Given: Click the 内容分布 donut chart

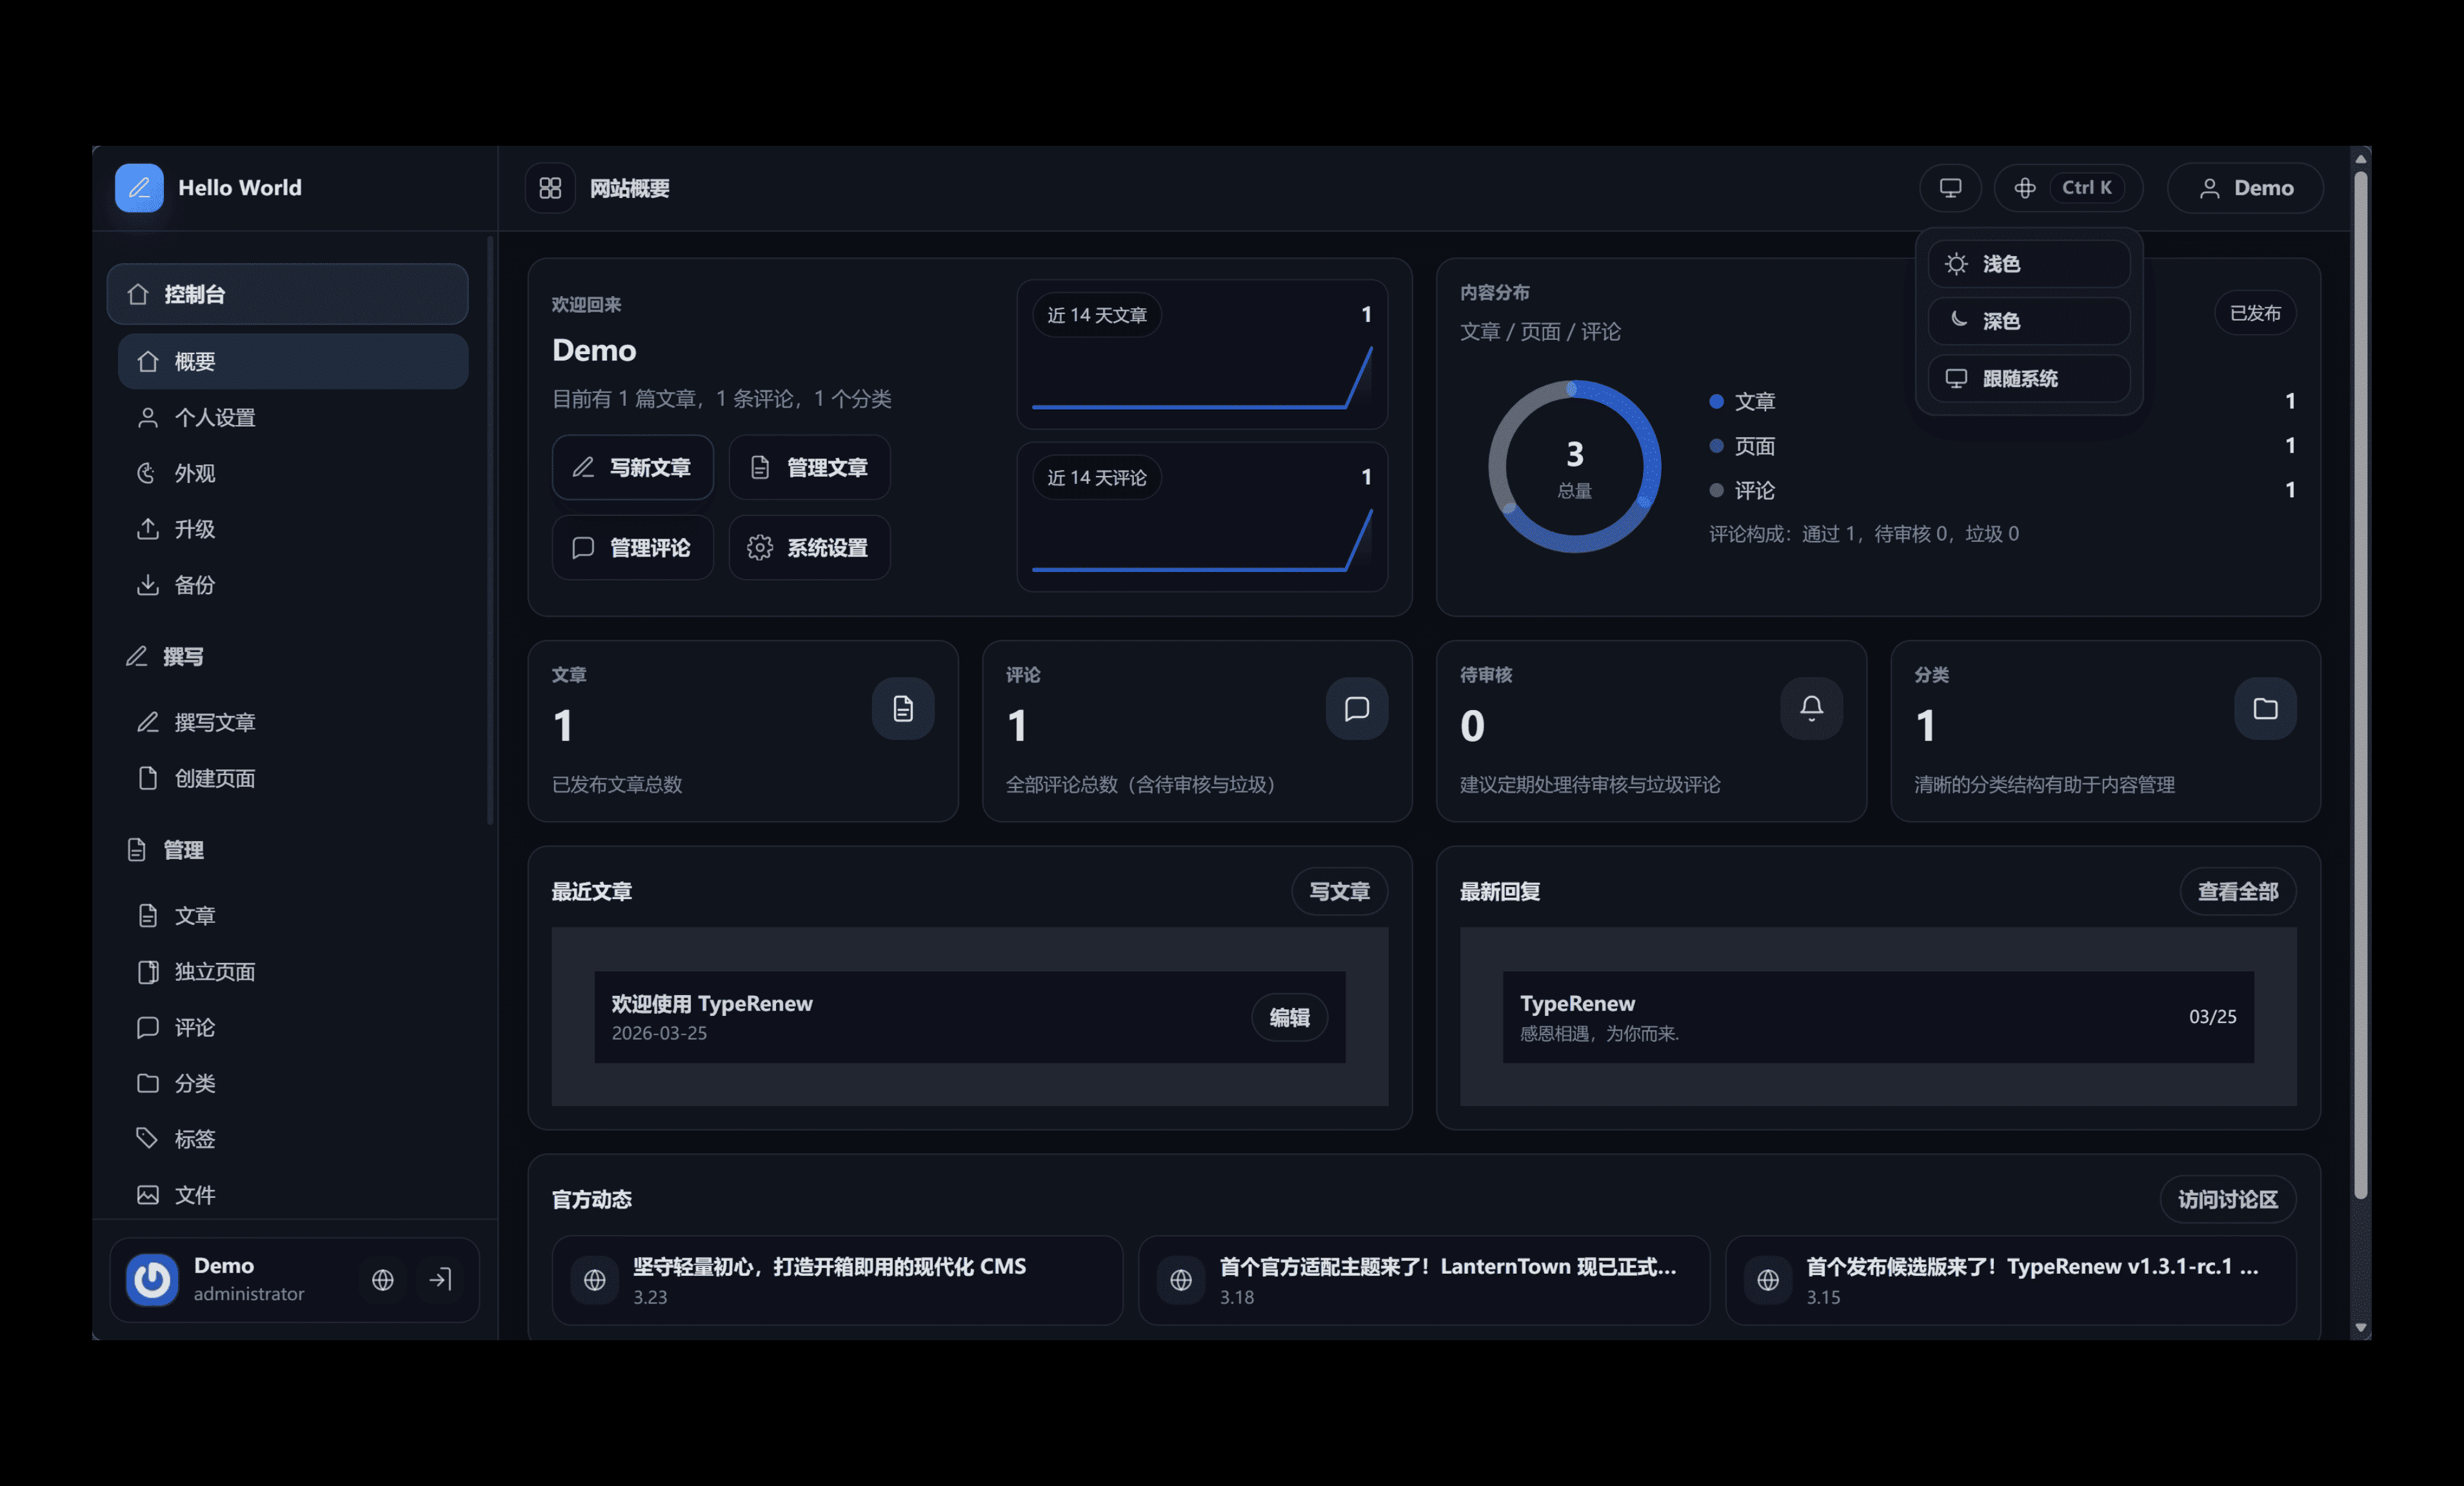Looking at the screenshot, I should tap(1574, 466).
